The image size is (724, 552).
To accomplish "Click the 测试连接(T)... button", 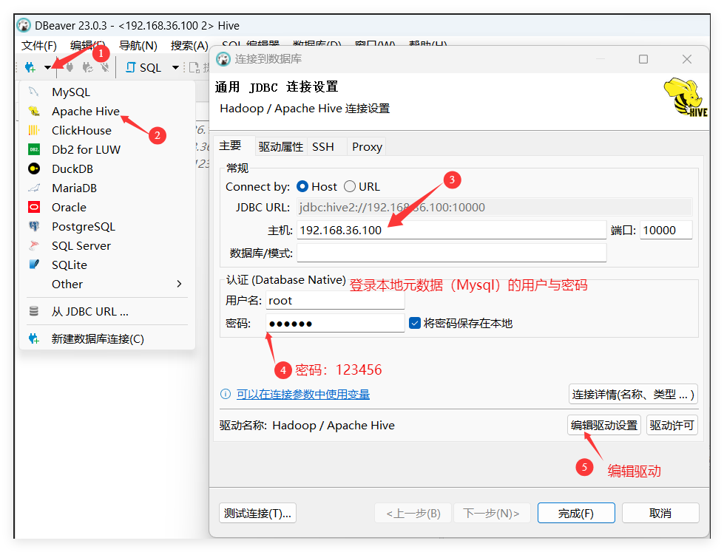I will click(x=257, y=513).
